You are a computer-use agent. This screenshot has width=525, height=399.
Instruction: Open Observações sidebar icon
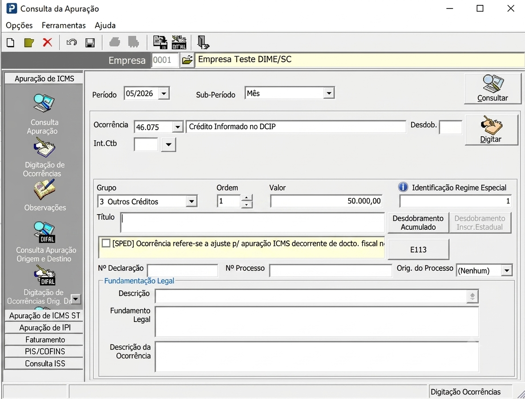click(x=44, y=190)
